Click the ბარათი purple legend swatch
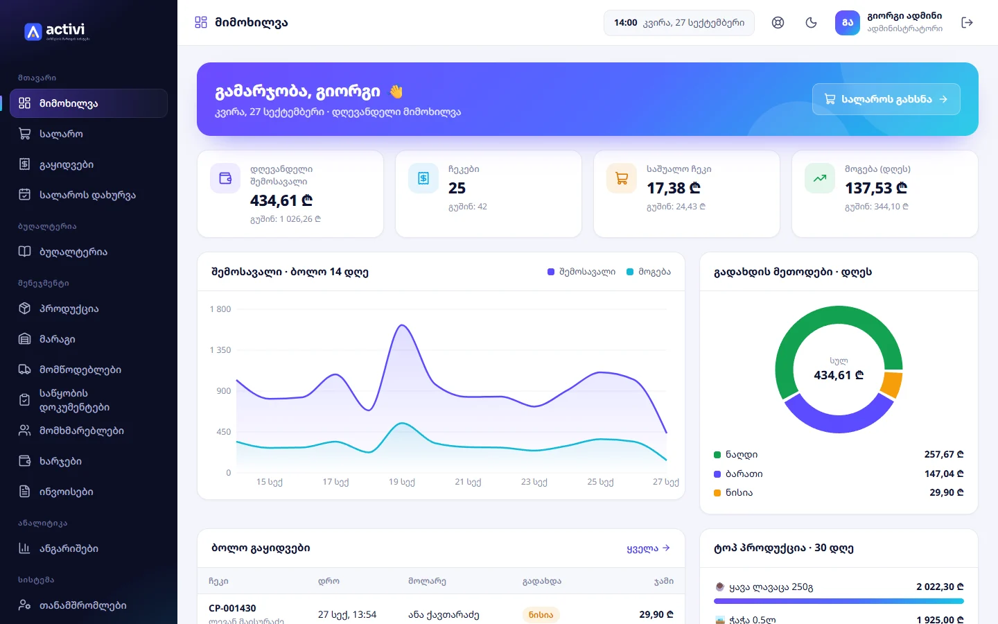The height and width of the screenshot is (624, 998). [x=717, y=474]
